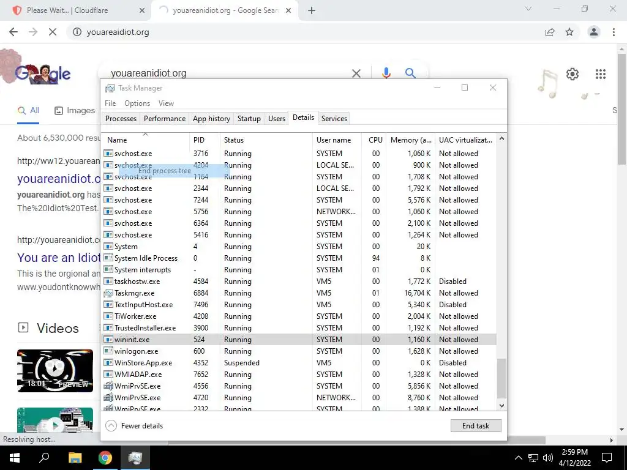The height and width of the screenshot is (470, 627).
Task: Open File Explorer from taskbar
Action: 75,458
